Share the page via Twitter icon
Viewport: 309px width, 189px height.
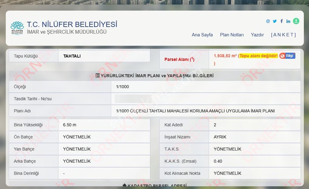pyautogui.click(x=275, y=21)
